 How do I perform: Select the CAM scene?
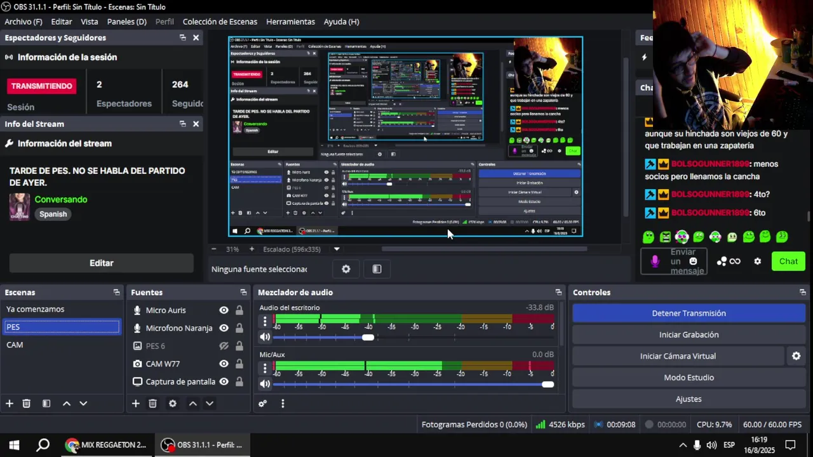pos(62,345)
